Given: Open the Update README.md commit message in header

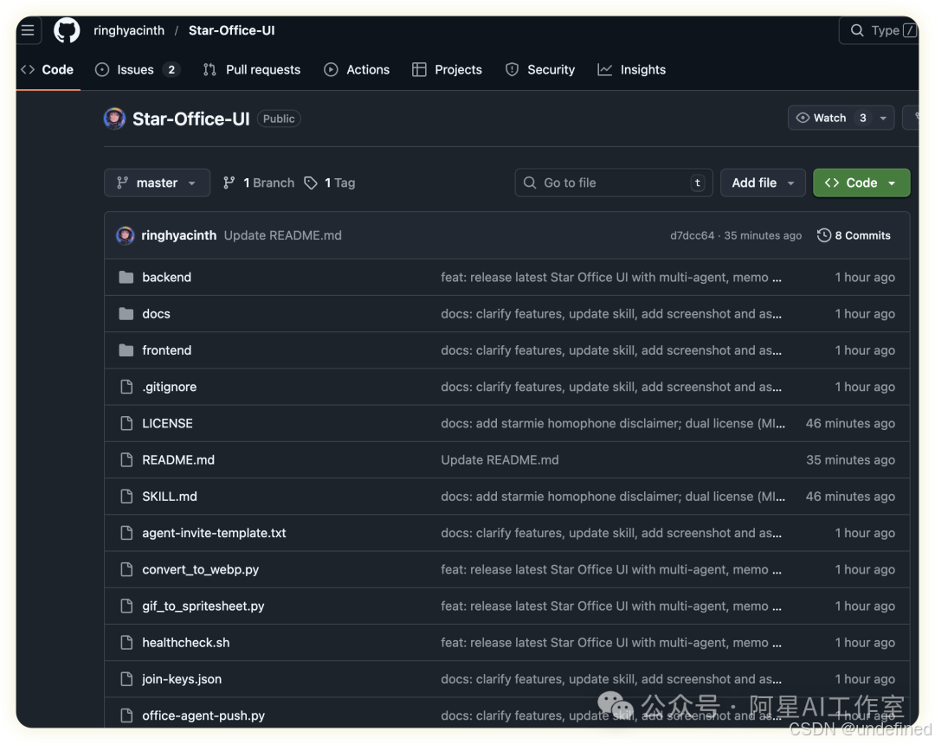Looking at the screenshot, I should pos(282,235).
